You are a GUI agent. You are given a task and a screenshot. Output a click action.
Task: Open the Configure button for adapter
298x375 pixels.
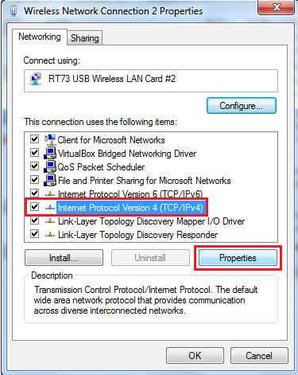242,106
